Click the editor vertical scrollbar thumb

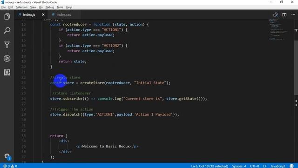click(x=296, y=68)
